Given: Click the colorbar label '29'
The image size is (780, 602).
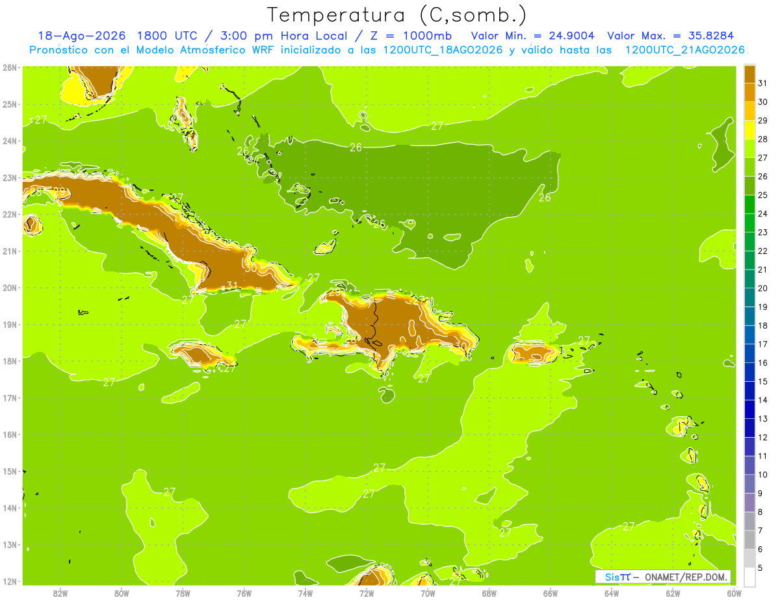Looking at the screenshot, I should click(762, 120).
